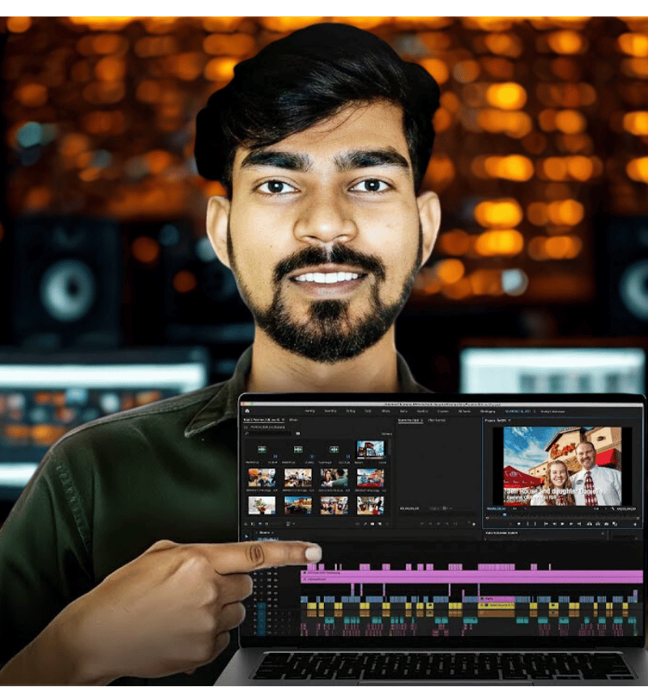
Task: Open the Program Monitor settings wrench
Action: 612,509
